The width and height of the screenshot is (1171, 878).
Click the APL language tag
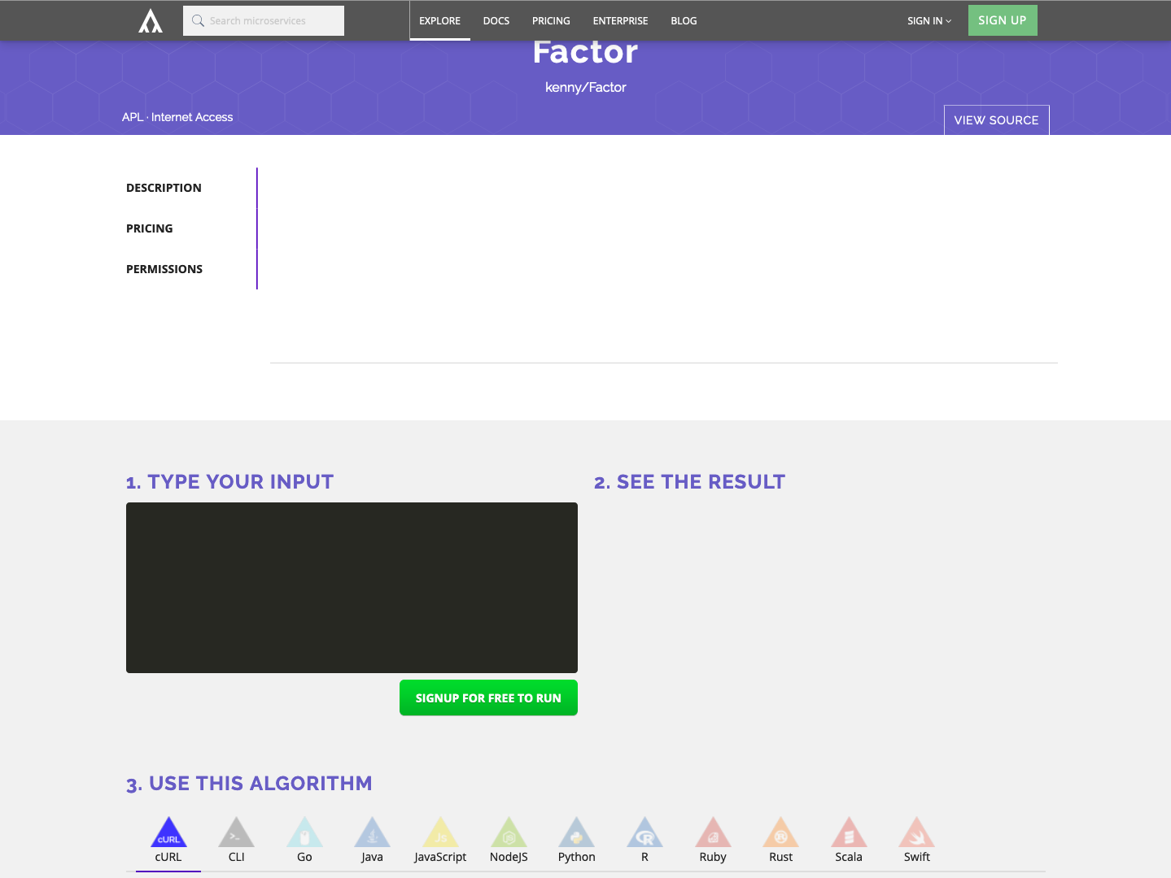click(x=133, y=117)
